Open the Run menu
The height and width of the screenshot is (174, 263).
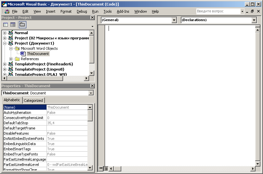(x=95, y=11)
